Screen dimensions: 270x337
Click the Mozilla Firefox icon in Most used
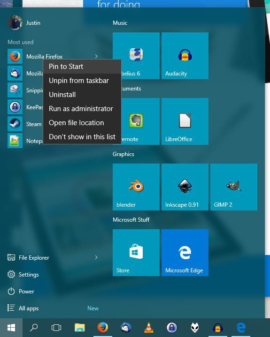15,56
